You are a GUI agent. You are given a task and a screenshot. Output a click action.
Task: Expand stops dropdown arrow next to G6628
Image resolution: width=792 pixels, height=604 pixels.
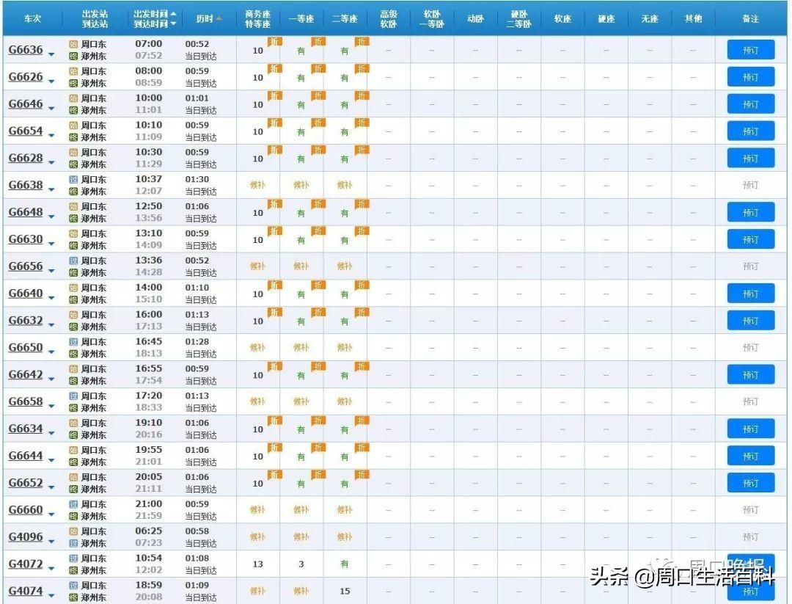(x=51, y=162)
